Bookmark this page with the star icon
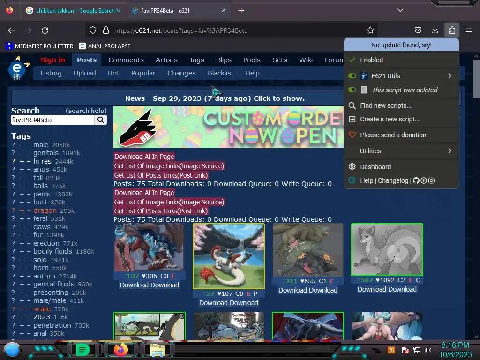The image size is (480, 360). (x=370, y=30)
